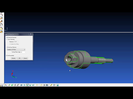Click the landscape picture icon in bottom toolbar

(x=58, y=85)
